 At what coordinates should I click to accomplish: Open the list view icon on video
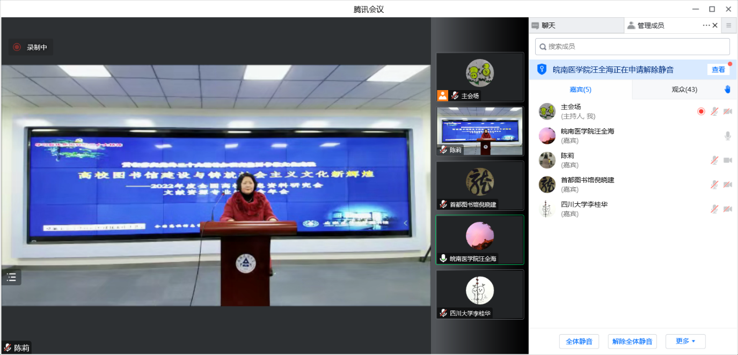click(x=11, y=277)
